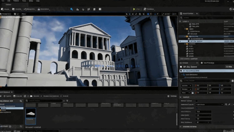
Task: Open the asset selection combo box in Details
Action: tap(210, 104)
